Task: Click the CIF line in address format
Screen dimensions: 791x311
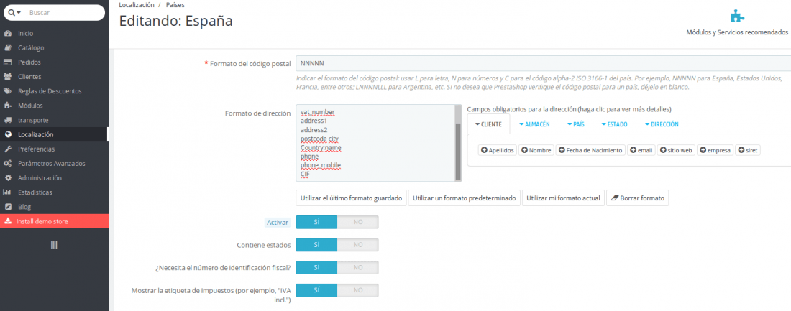Action: point(305,175)
